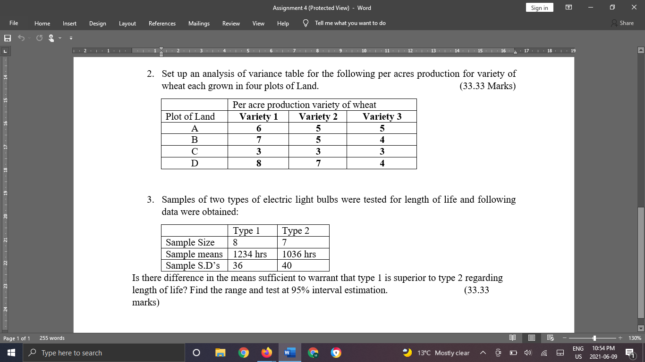645x362 pixels.
Task: Open the Mailings ribbon tab
Action: [199, 23]
